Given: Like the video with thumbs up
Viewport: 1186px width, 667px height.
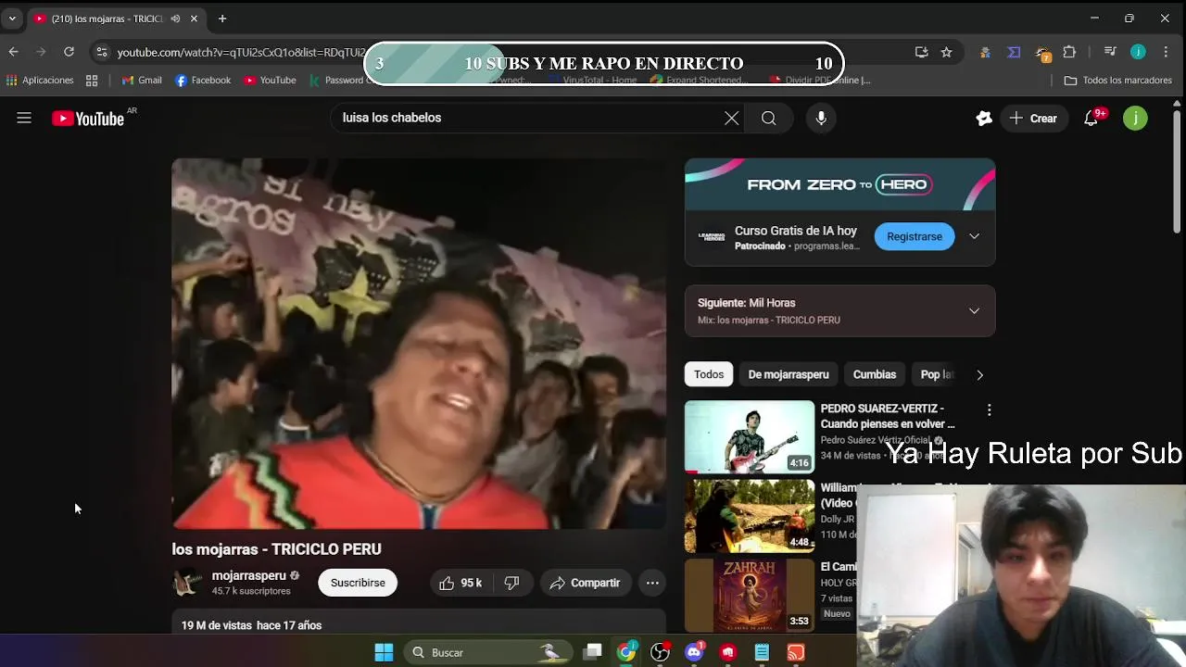Looking at the screenshot, I should (x=461, y=583).
